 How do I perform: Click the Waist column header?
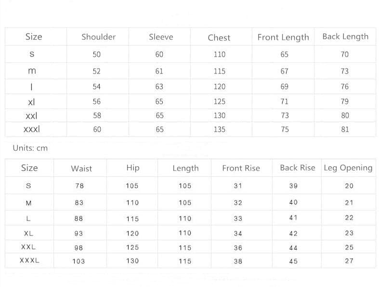coord(81,168)
